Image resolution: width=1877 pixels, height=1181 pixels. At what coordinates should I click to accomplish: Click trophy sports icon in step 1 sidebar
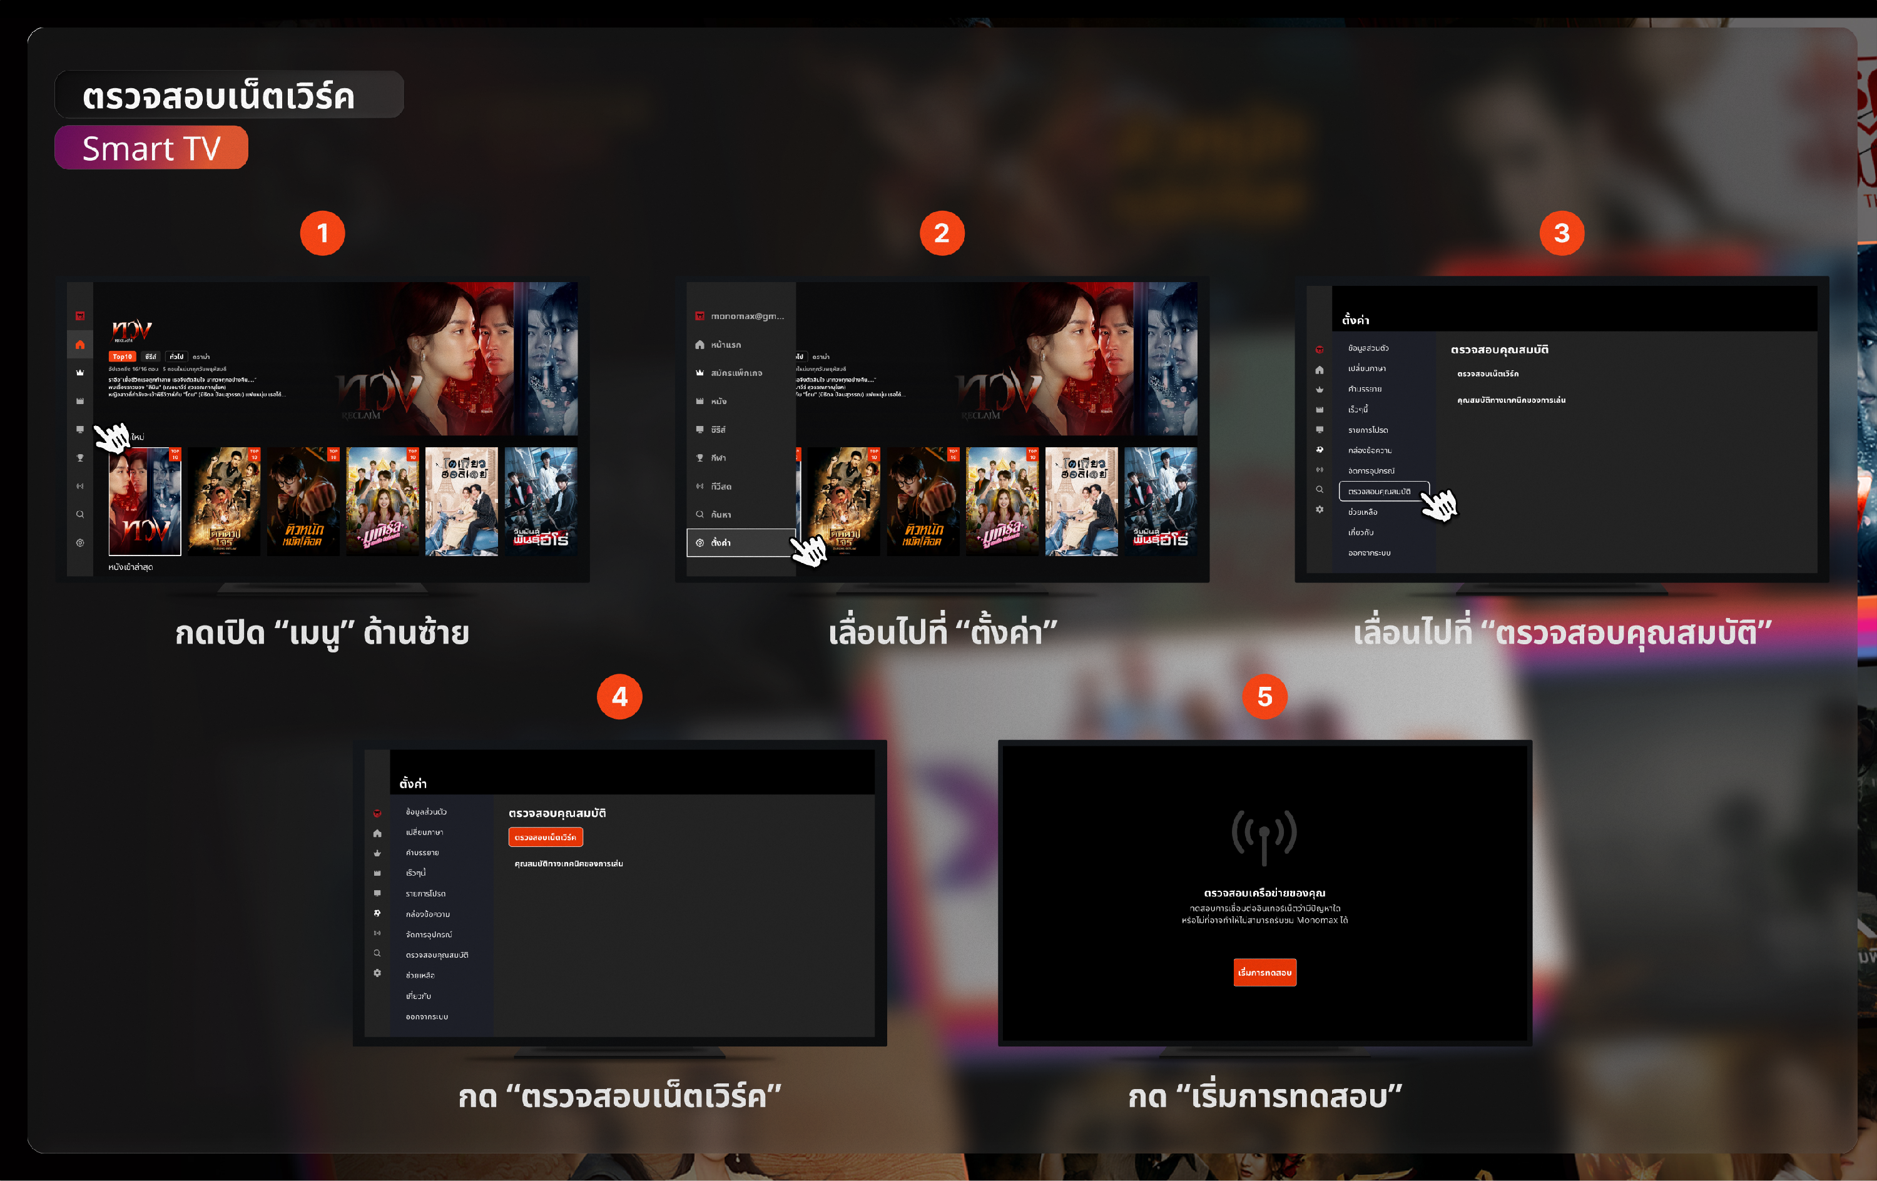(x=79, y=458)
